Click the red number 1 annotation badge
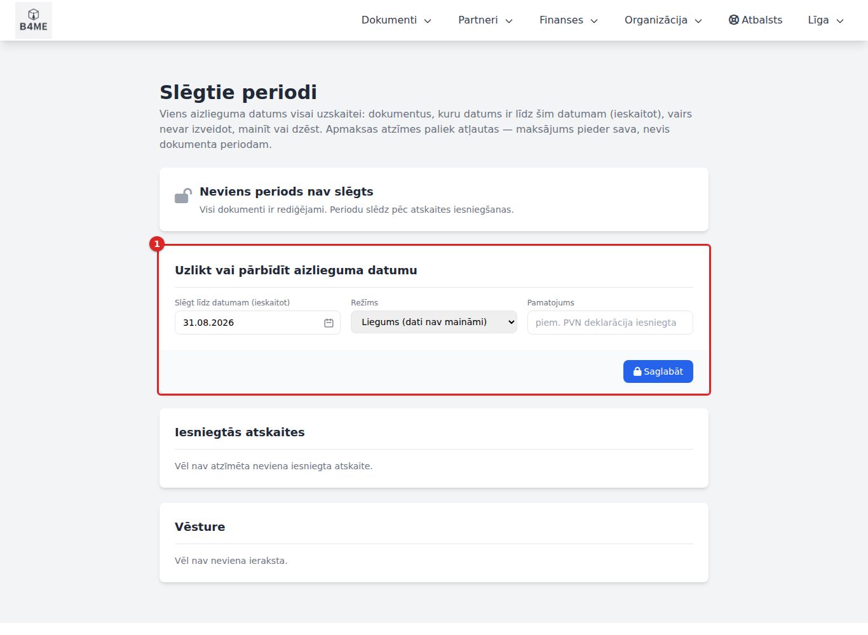This screenshot has width=868, height=635. [157, 244]
